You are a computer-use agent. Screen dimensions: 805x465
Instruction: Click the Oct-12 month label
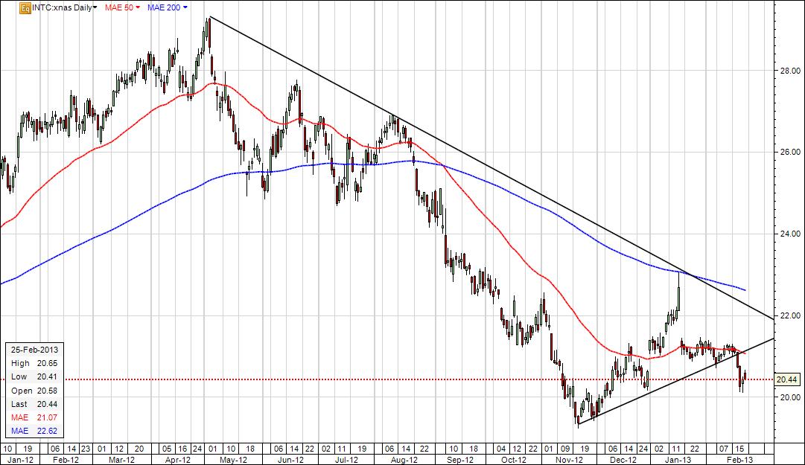pos(514,459)
